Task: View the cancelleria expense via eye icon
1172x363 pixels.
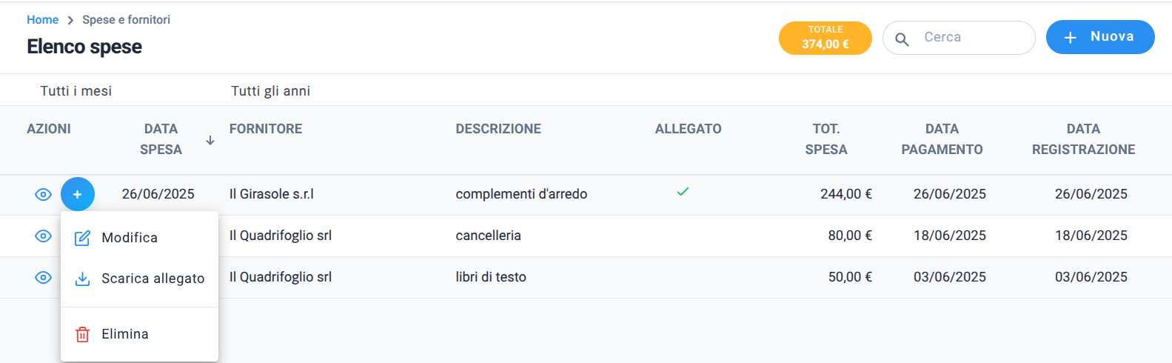Action: (x=43, y=236)
